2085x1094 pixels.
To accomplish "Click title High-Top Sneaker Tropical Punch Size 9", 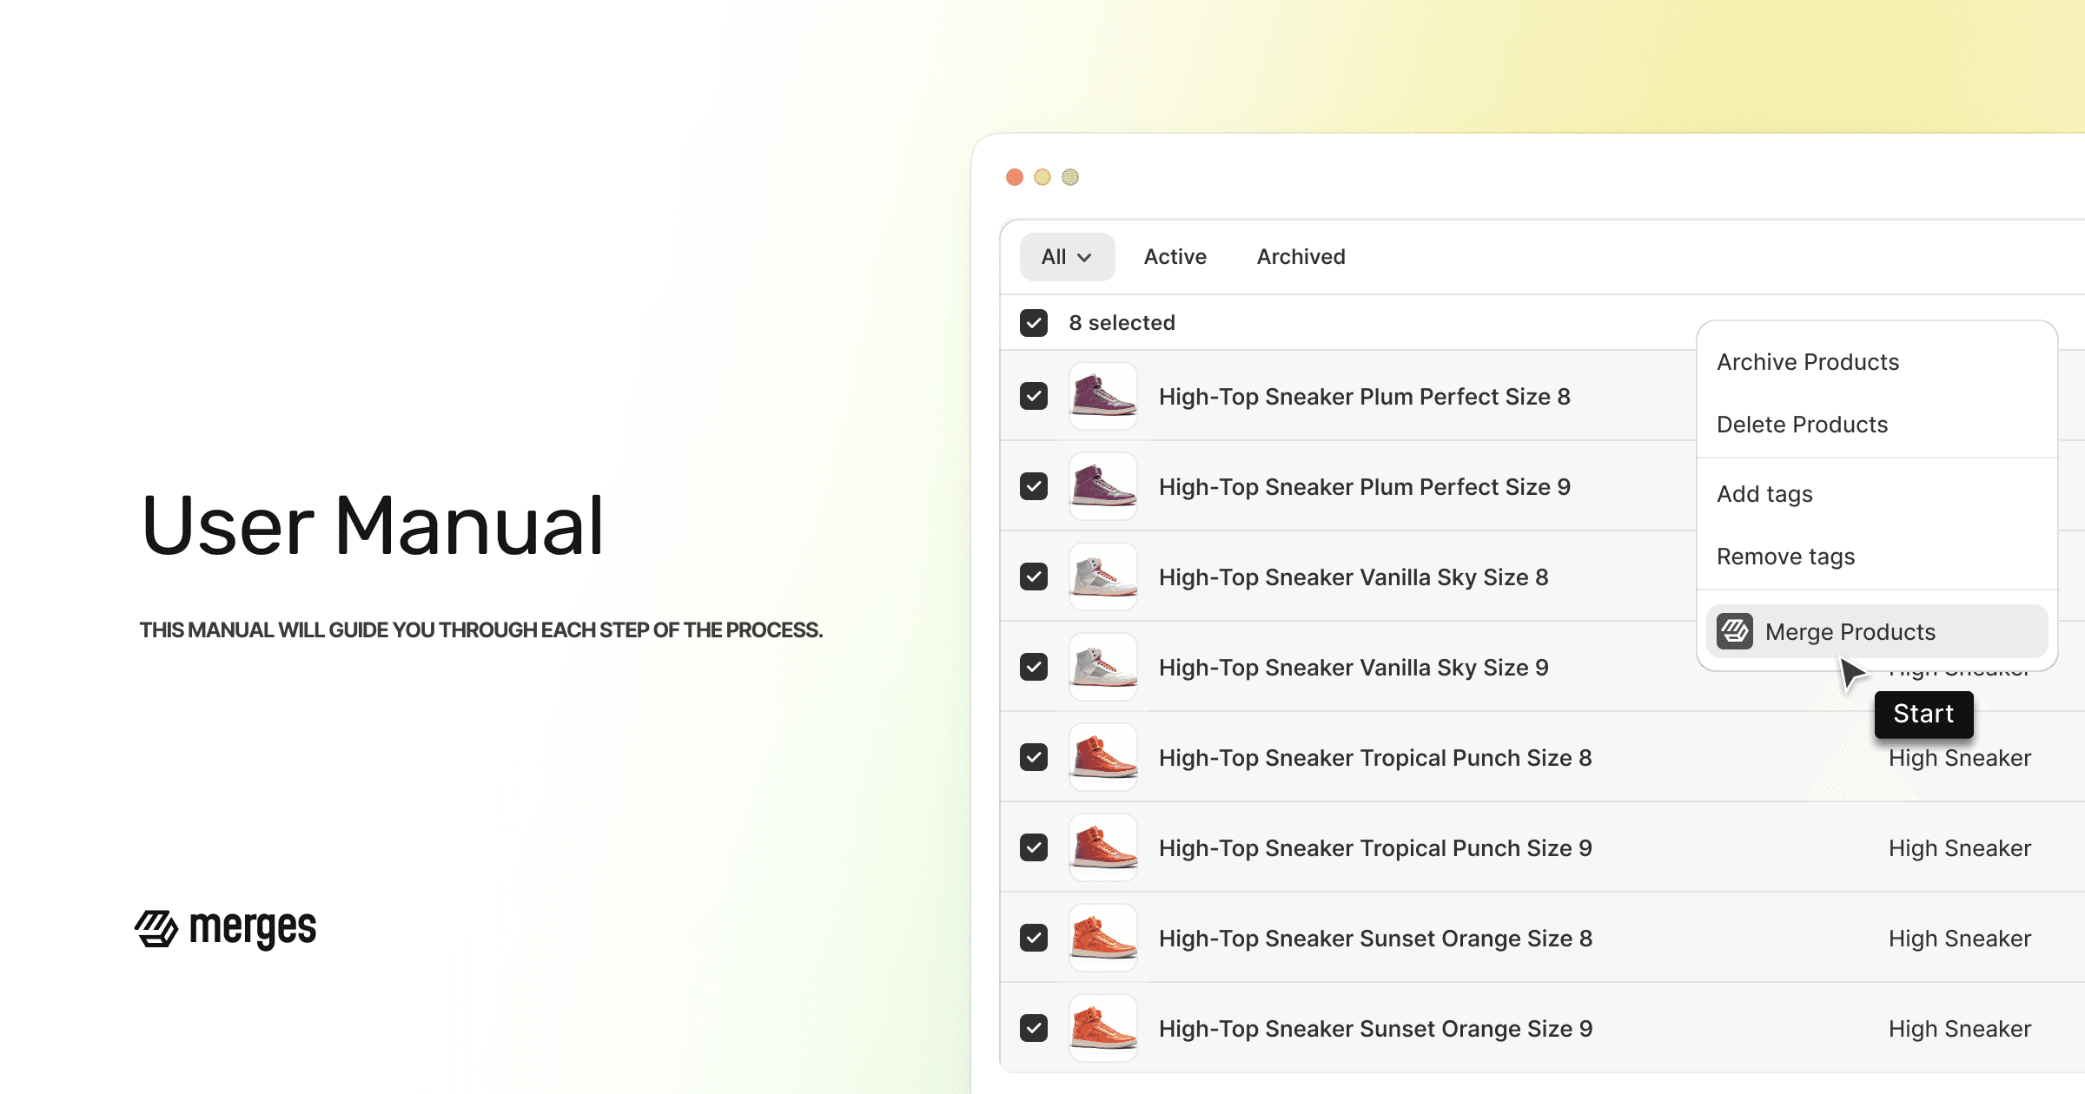I will coord(1375,848).
